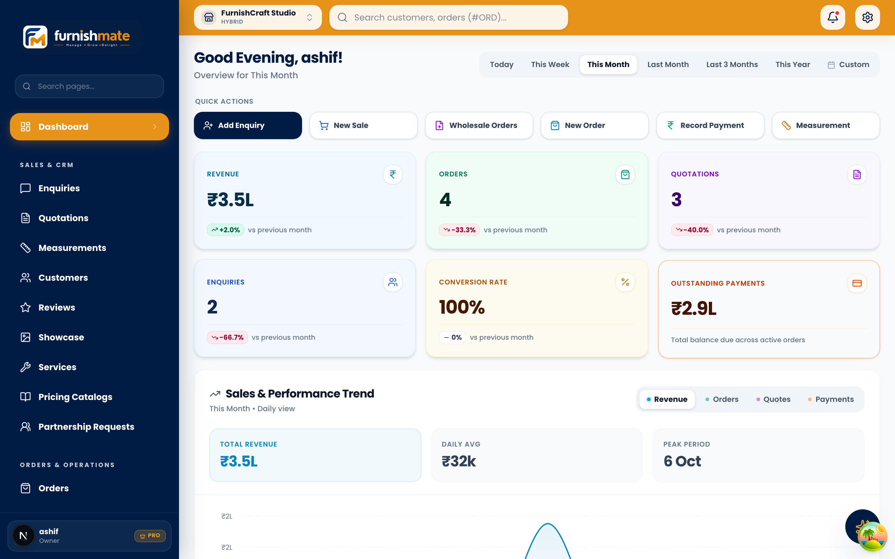Click the rupee icon on Revenue card

[392, 174]
